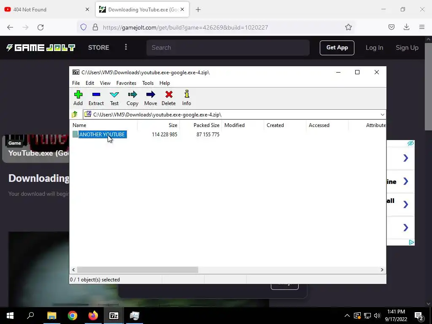The height and width of the screenshot is (324, 432).
Task: Click the Game Jolt search field
Action: click(x=228, y=48)
